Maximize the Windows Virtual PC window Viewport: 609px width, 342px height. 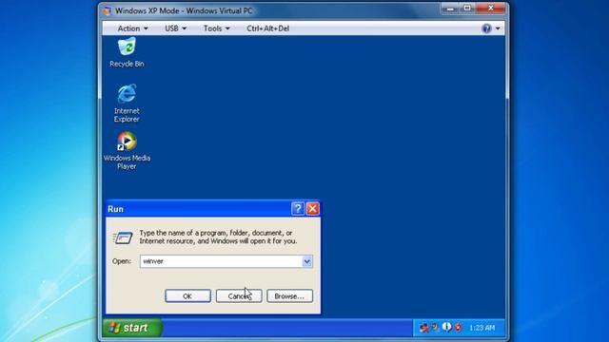tap(467, 9)
